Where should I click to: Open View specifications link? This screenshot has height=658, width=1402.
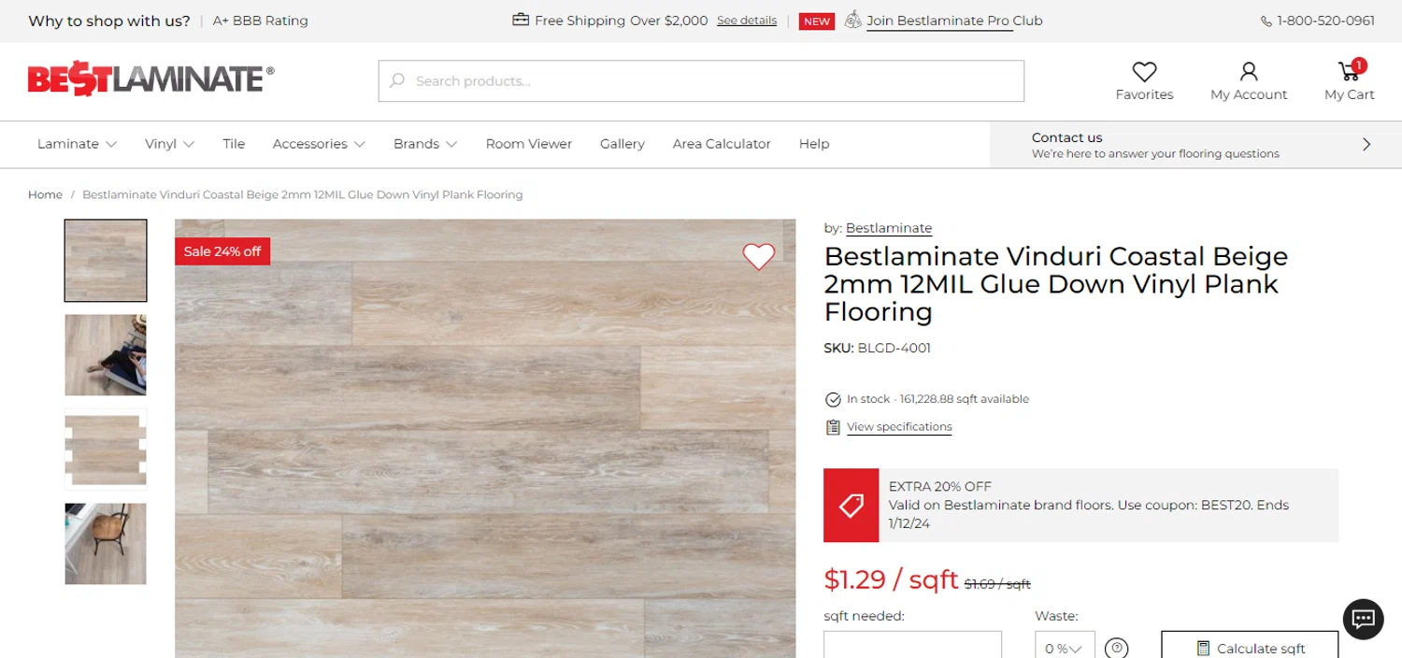(899, 427)
